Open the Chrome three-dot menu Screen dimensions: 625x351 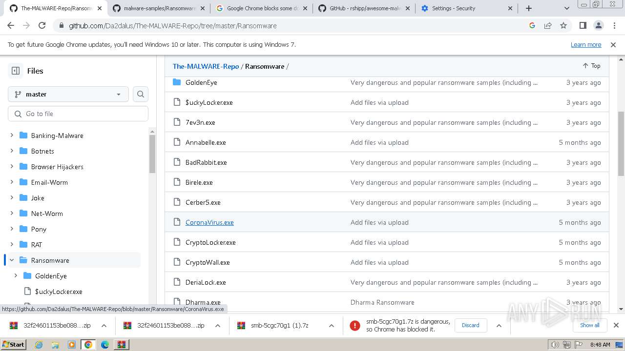614,26
